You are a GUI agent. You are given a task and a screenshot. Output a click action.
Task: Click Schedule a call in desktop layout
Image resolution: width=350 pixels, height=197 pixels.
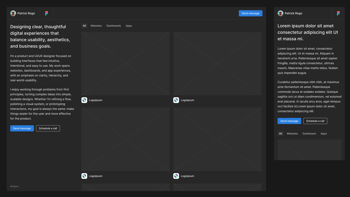coord(48,128)
